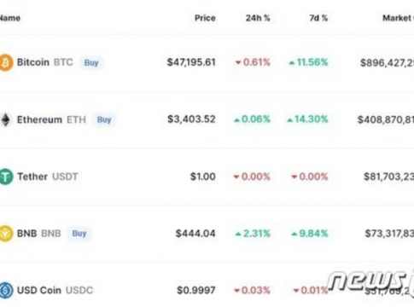Click the Buy button next to BNB
The width and height of the screenshot is (414, 307).
pos(79,234)
